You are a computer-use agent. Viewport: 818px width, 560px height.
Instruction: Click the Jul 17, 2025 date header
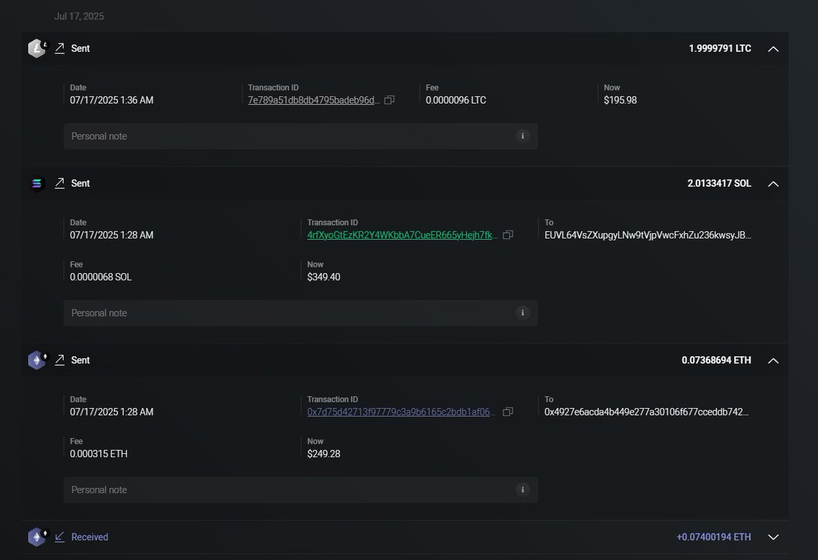coord(79,16)
